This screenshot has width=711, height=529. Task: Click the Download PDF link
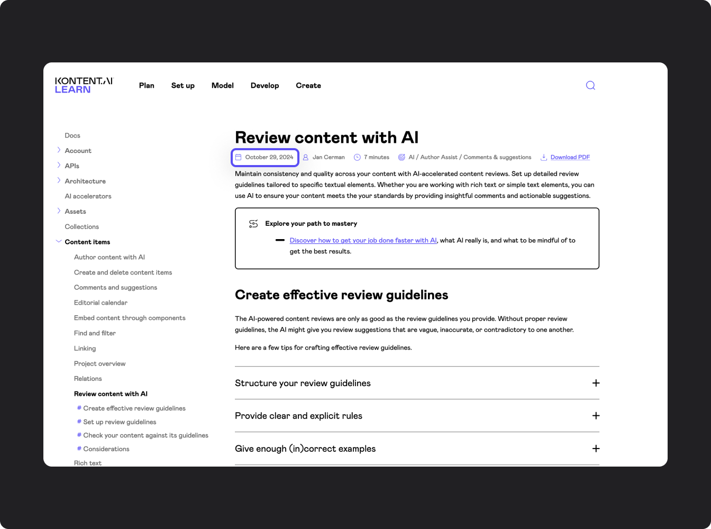pos(570,157)
